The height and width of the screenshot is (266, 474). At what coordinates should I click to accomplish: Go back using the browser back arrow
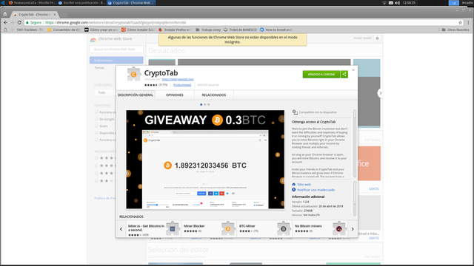point(5,22)
